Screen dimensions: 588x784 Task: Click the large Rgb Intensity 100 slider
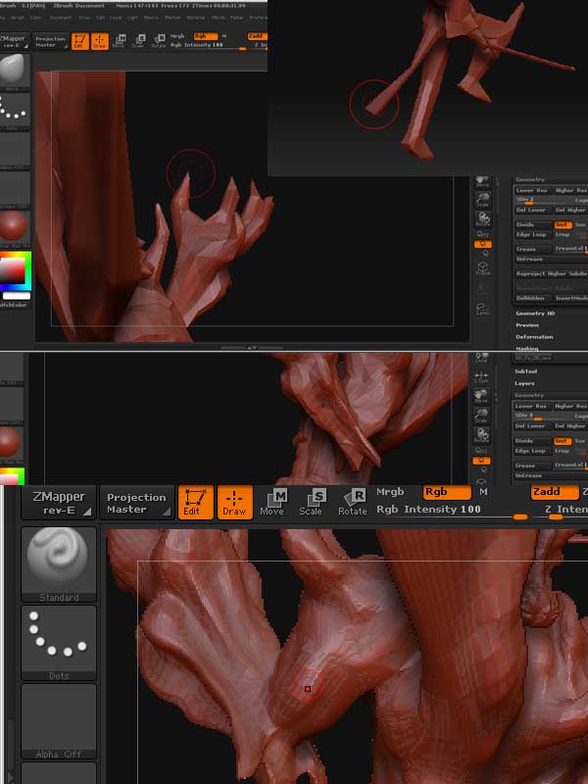452,510
